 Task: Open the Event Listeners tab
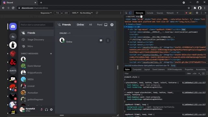click(x=159, y=69)
